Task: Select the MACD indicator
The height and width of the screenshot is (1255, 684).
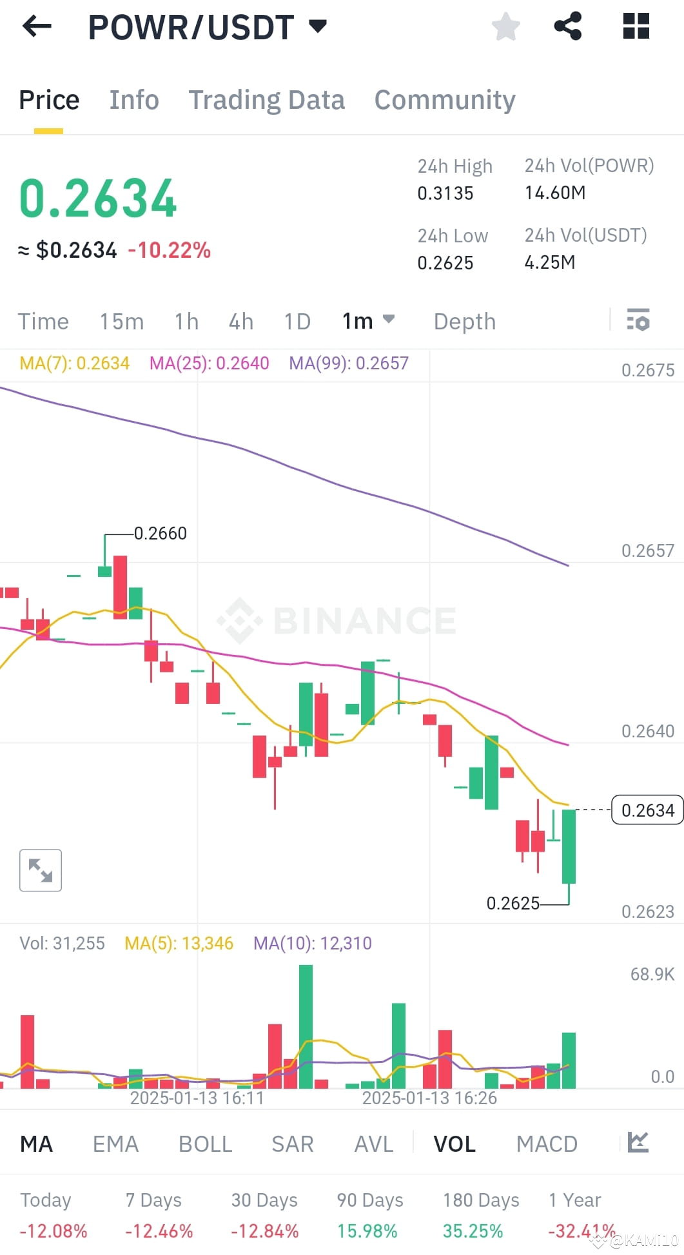Action: click(x=547, y=1142)
